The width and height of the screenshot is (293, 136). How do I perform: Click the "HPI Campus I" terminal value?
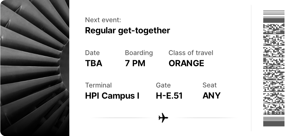[112, 96]
